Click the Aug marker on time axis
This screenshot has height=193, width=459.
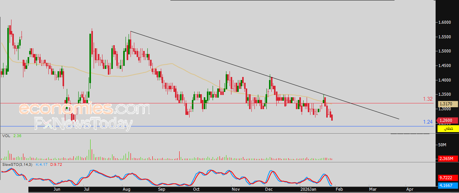click(126, 189)
